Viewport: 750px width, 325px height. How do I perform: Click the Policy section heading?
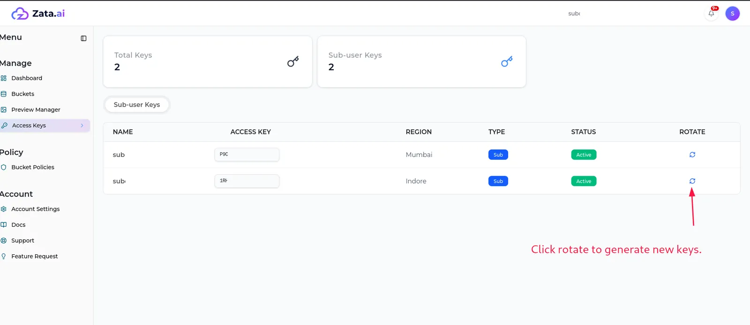point(11,152)
